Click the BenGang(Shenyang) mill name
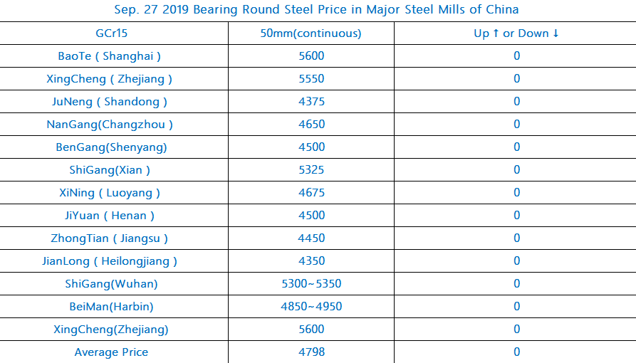 (111, 147)
